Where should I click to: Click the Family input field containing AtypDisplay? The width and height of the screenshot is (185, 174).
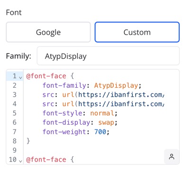point(108,56)
